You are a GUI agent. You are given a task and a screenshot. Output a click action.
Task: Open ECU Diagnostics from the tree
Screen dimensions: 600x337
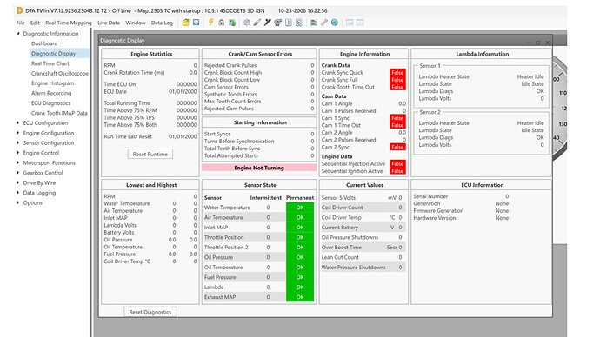(x=51, y=103)
